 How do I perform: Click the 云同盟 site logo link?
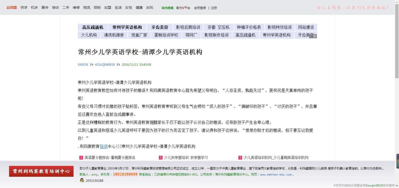[x=12, y=8]
